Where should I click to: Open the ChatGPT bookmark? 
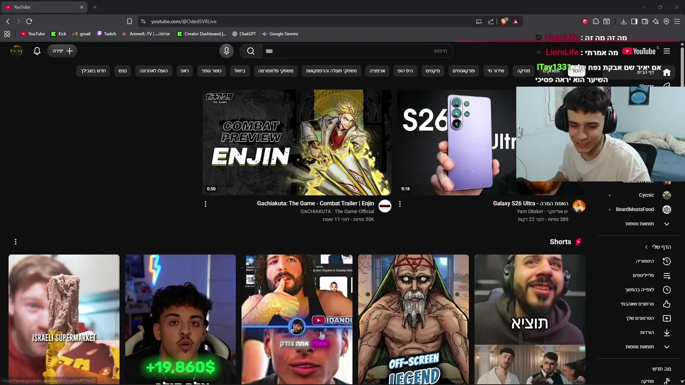click(243, 34)
